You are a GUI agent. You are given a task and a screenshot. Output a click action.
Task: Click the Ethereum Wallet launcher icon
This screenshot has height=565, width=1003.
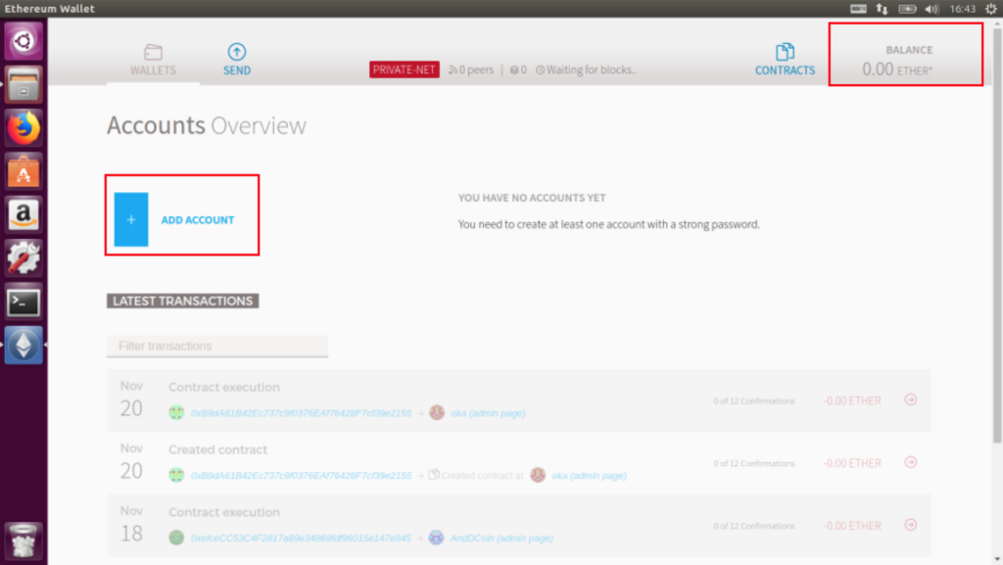click(x=24, y=346)
